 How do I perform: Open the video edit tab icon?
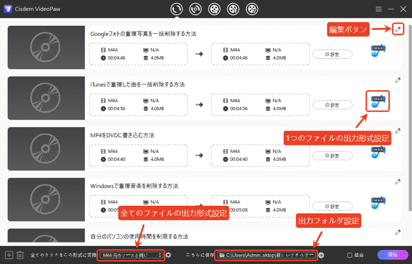[x=252, y=9]
